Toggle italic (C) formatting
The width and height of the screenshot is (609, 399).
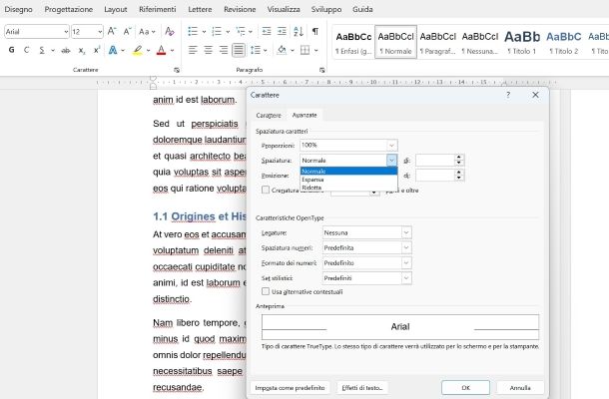pyautogui.click(x=26, y=50)
